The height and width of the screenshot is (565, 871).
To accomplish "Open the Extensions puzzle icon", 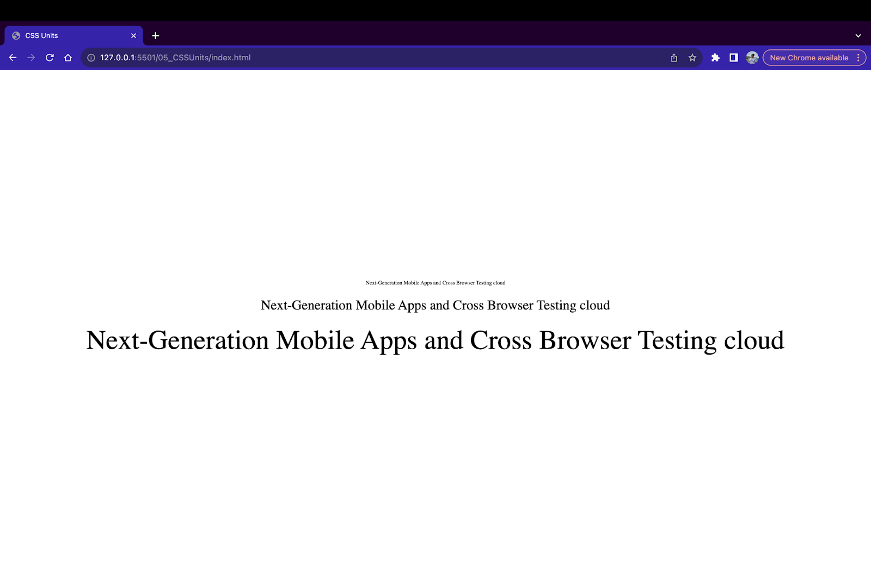I will [x=715, y=58].
